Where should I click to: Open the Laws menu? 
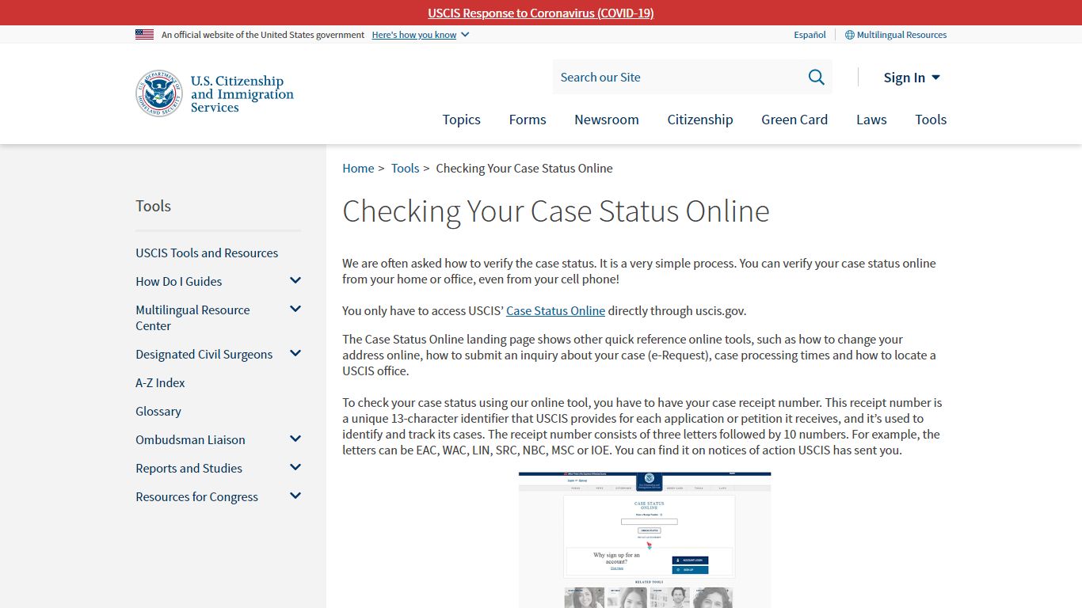click(871, 120)
